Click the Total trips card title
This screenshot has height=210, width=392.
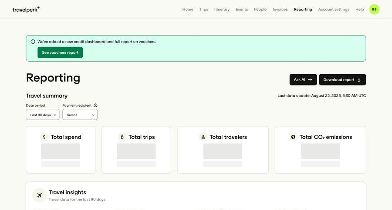pyautogui.click(x=142, y=137)
